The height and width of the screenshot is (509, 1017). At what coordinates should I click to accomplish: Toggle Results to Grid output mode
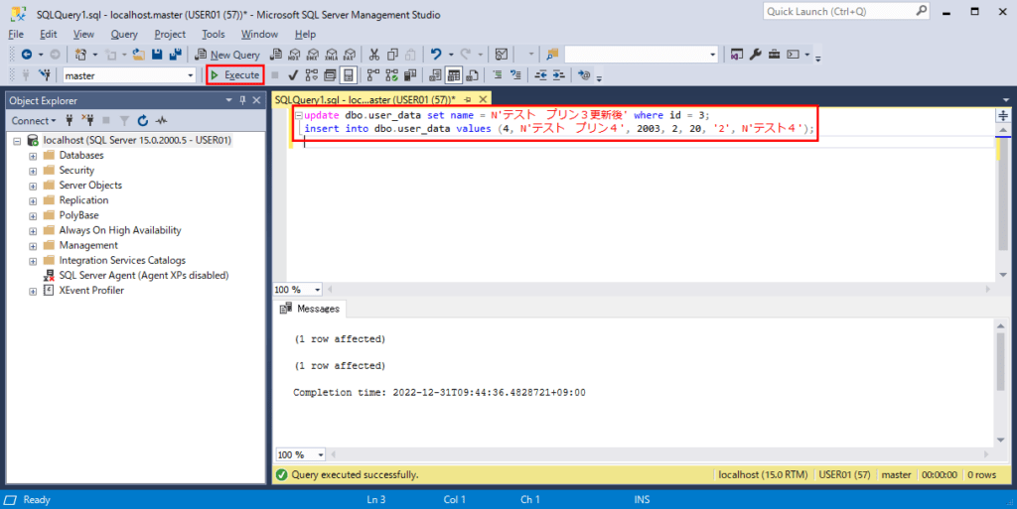point(453,74)
